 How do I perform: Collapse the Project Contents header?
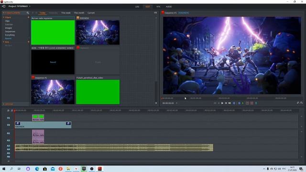click(x=3, y=13)
